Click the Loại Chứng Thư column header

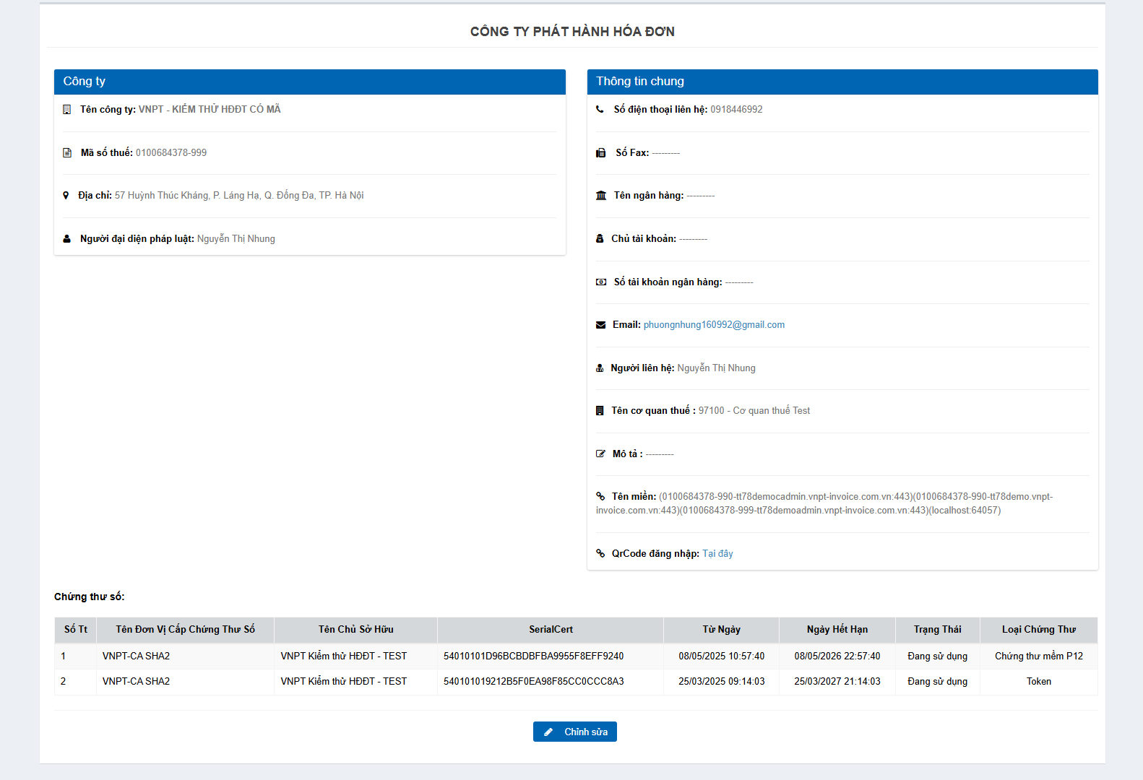coord(1039,630)
